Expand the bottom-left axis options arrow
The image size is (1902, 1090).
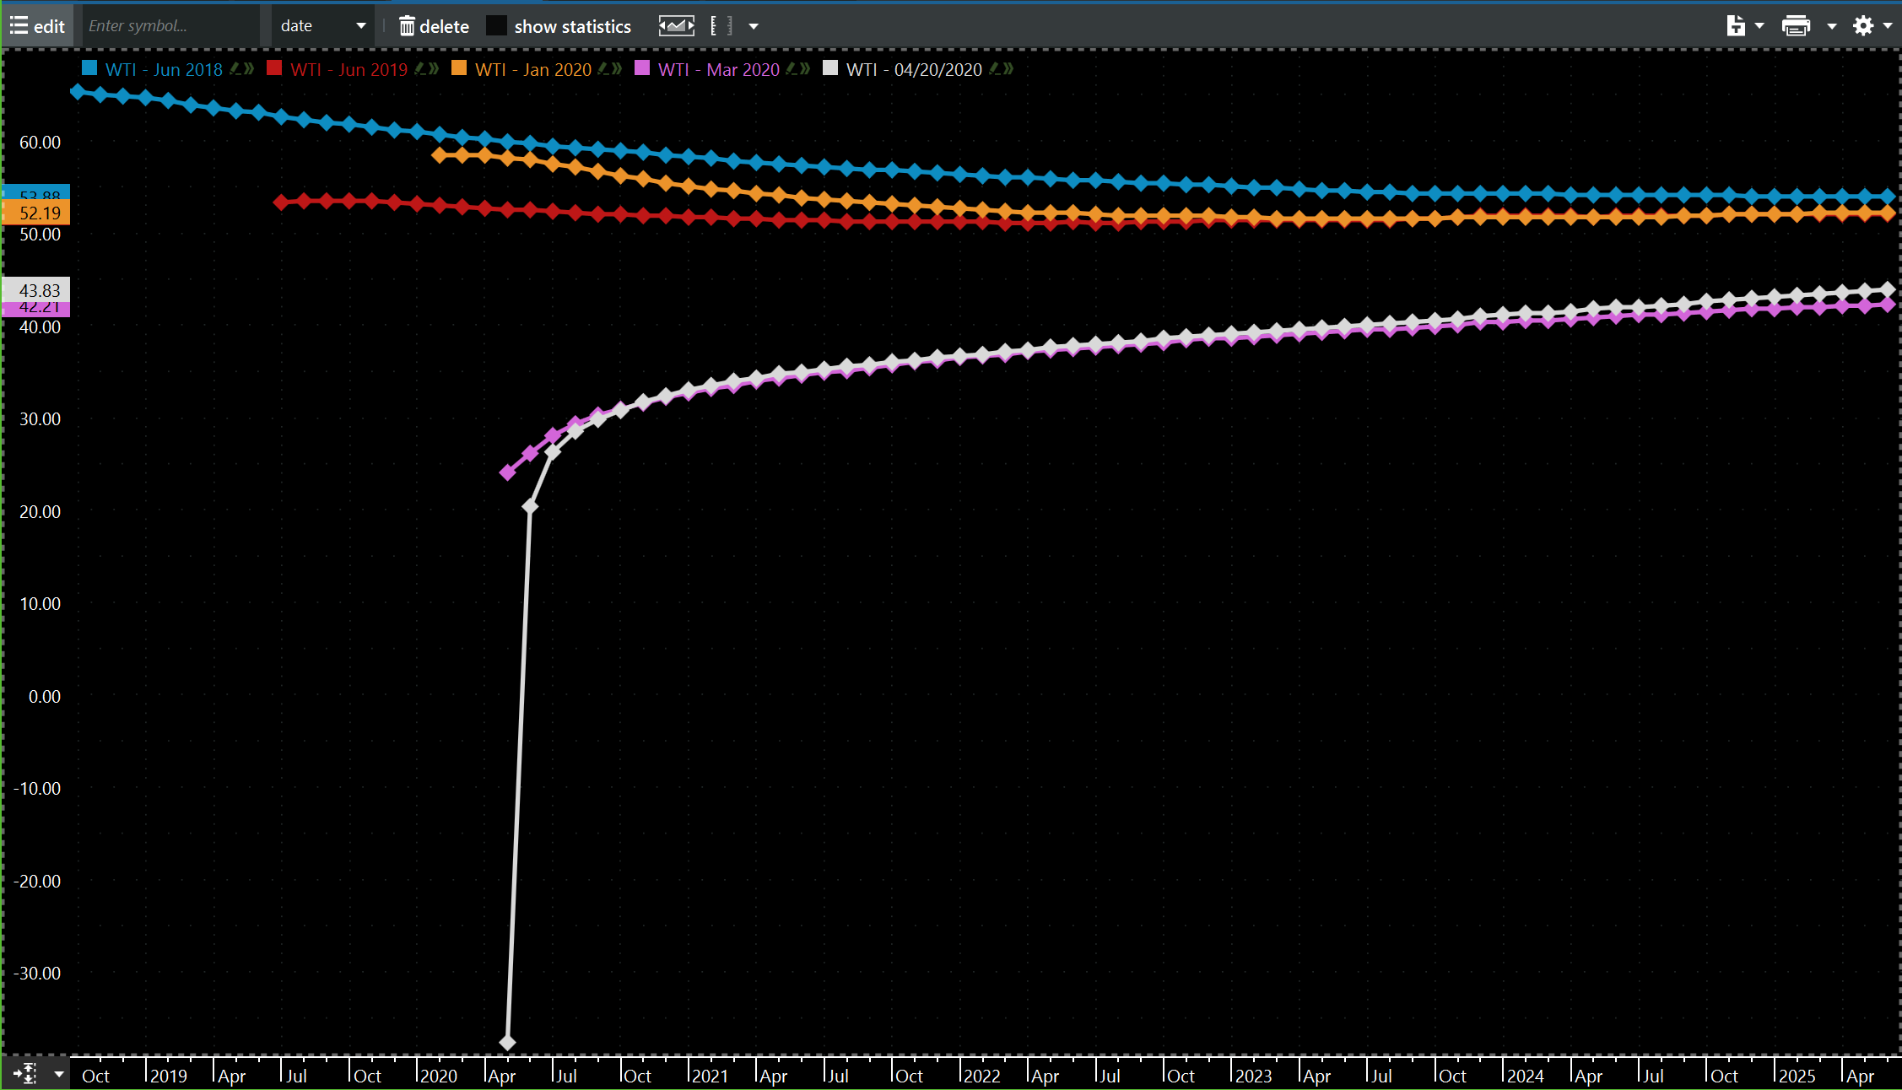pos(58,1074)
